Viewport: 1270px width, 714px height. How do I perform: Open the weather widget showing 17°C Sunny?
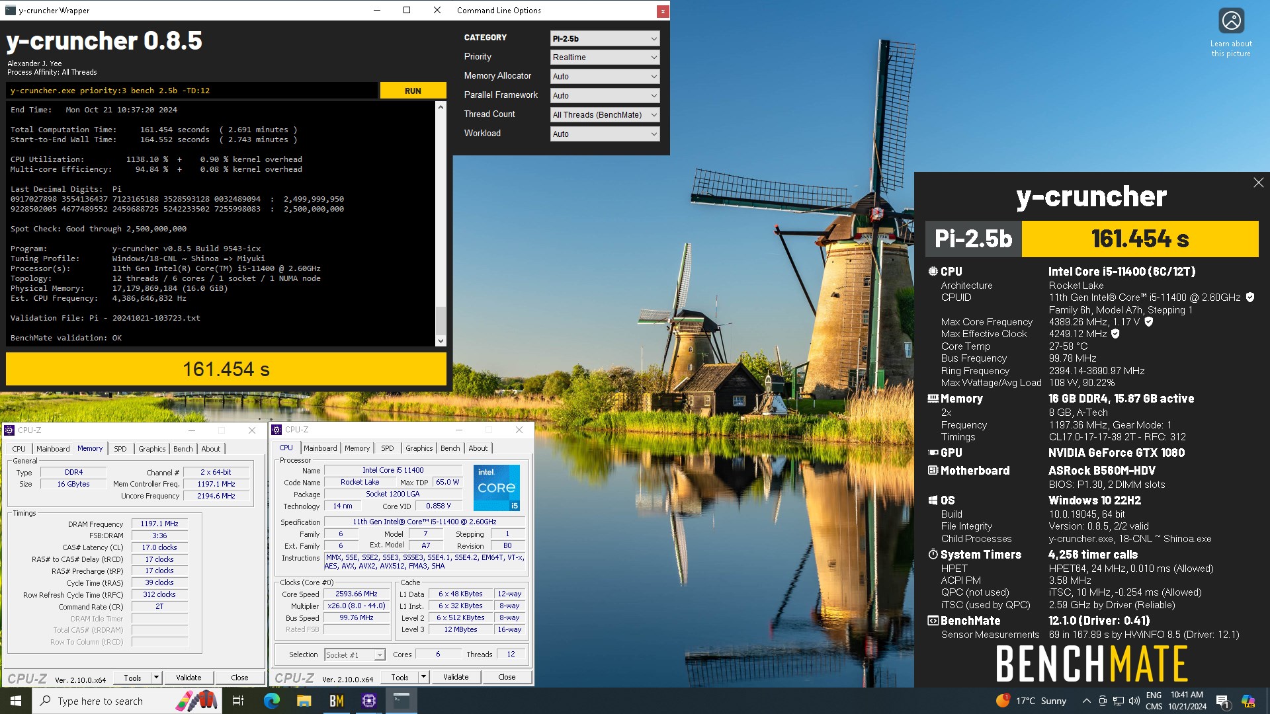click(1031, 701)
